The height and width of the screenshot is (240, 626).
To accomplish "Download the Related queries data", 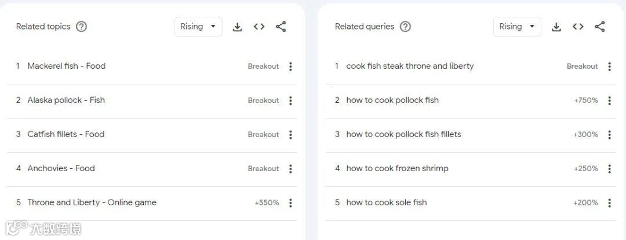I will [556, 27].
